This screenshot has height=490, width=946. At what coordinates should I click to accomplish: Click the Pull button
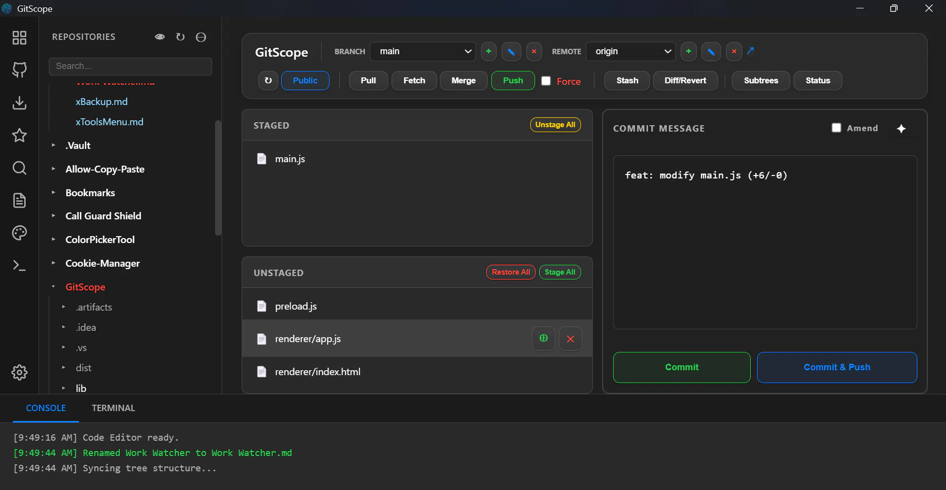(x=368, y=80)
